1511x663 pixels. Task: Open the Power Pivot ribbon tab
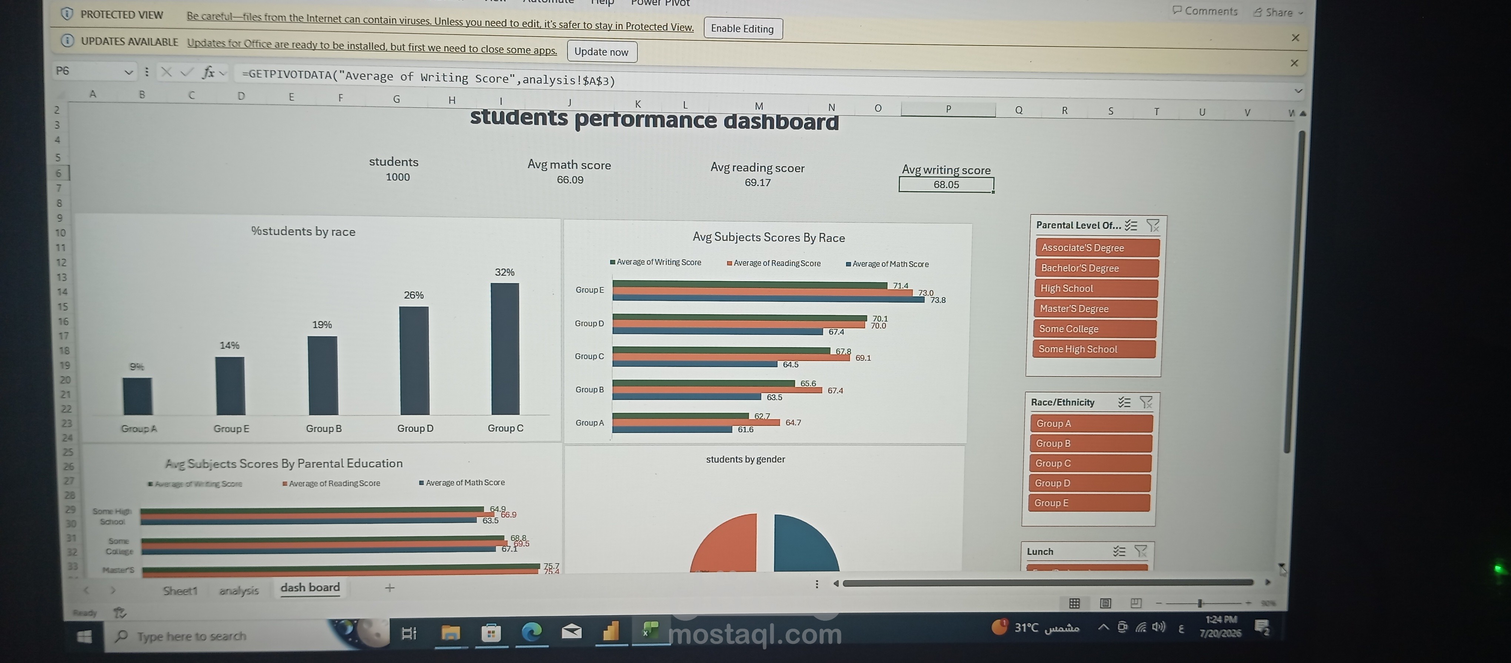pos(660,4)
